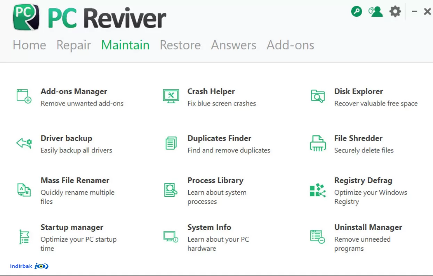Image resolution: width=433 pixels, height=276 pixels.
Task: Minimize the PC Reviver window
Action: tap(414, 11)
